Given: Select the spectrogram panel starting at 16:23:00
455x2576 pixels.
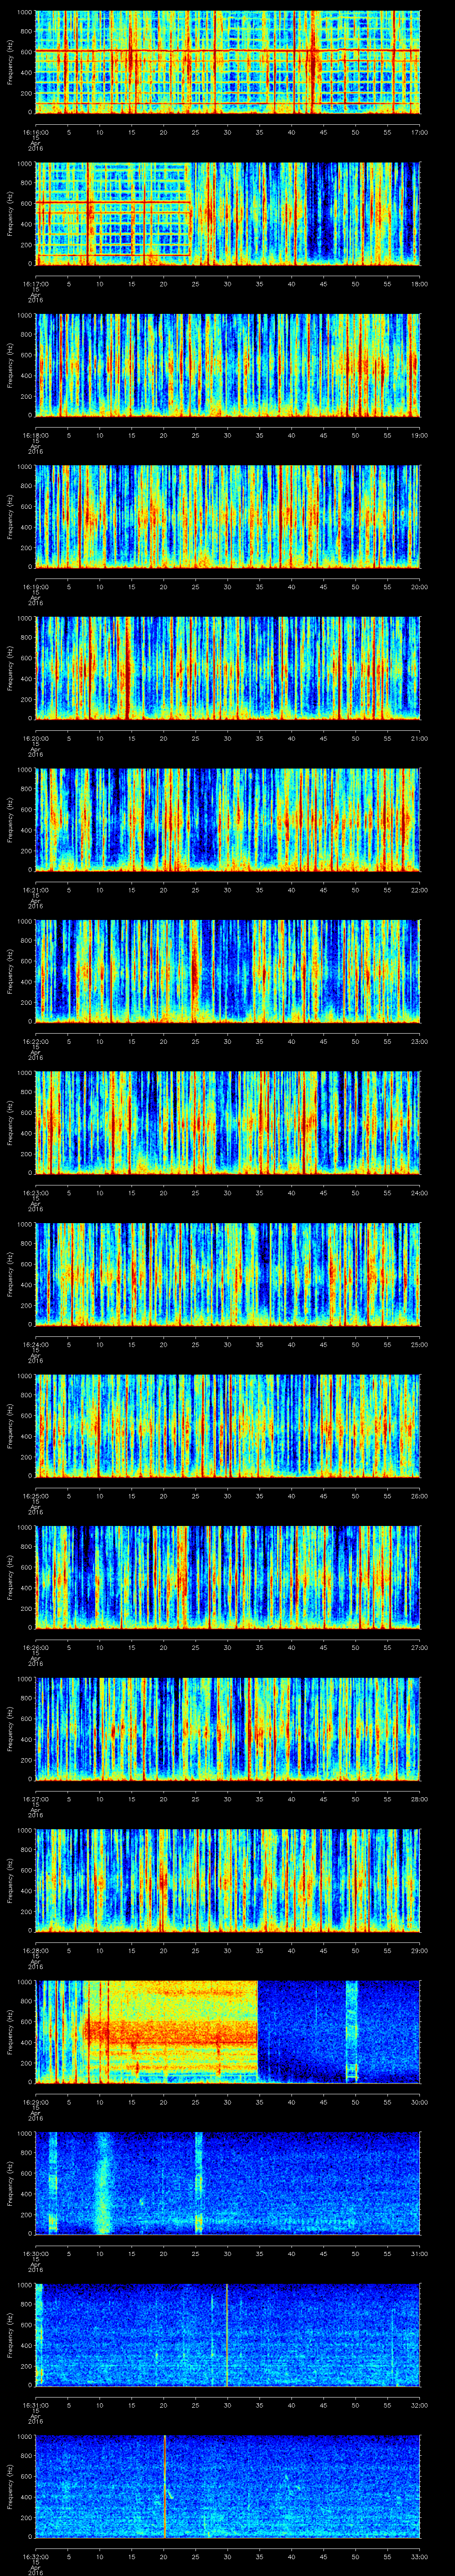Looking at the screenshot, I should (x=228, y=1122).
